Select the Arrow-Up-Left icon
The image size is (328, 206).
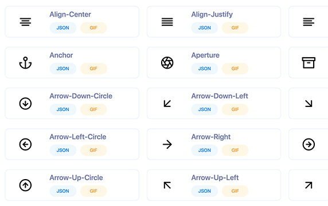(x=167, y=185)
